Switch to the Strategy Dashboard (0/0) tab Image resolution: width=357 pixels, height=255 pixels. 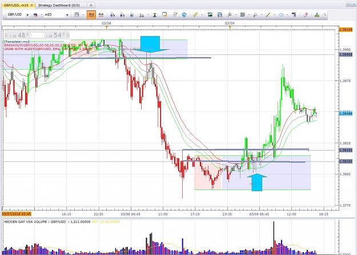coord(59,5)
